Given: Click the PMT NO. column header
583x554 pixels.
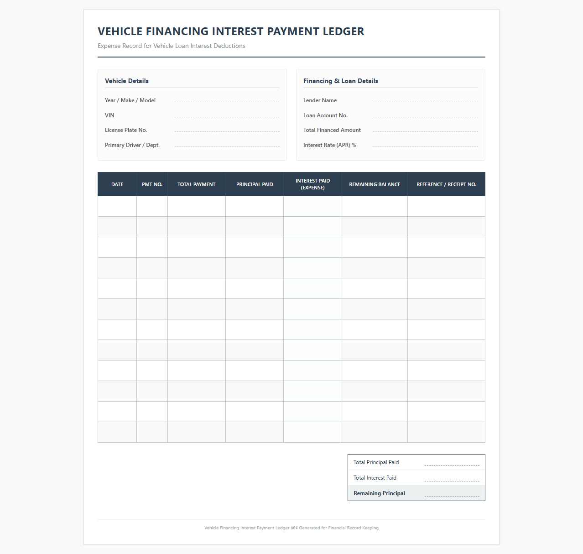Looking at the screenshot, I should click(x=152, y=184).
